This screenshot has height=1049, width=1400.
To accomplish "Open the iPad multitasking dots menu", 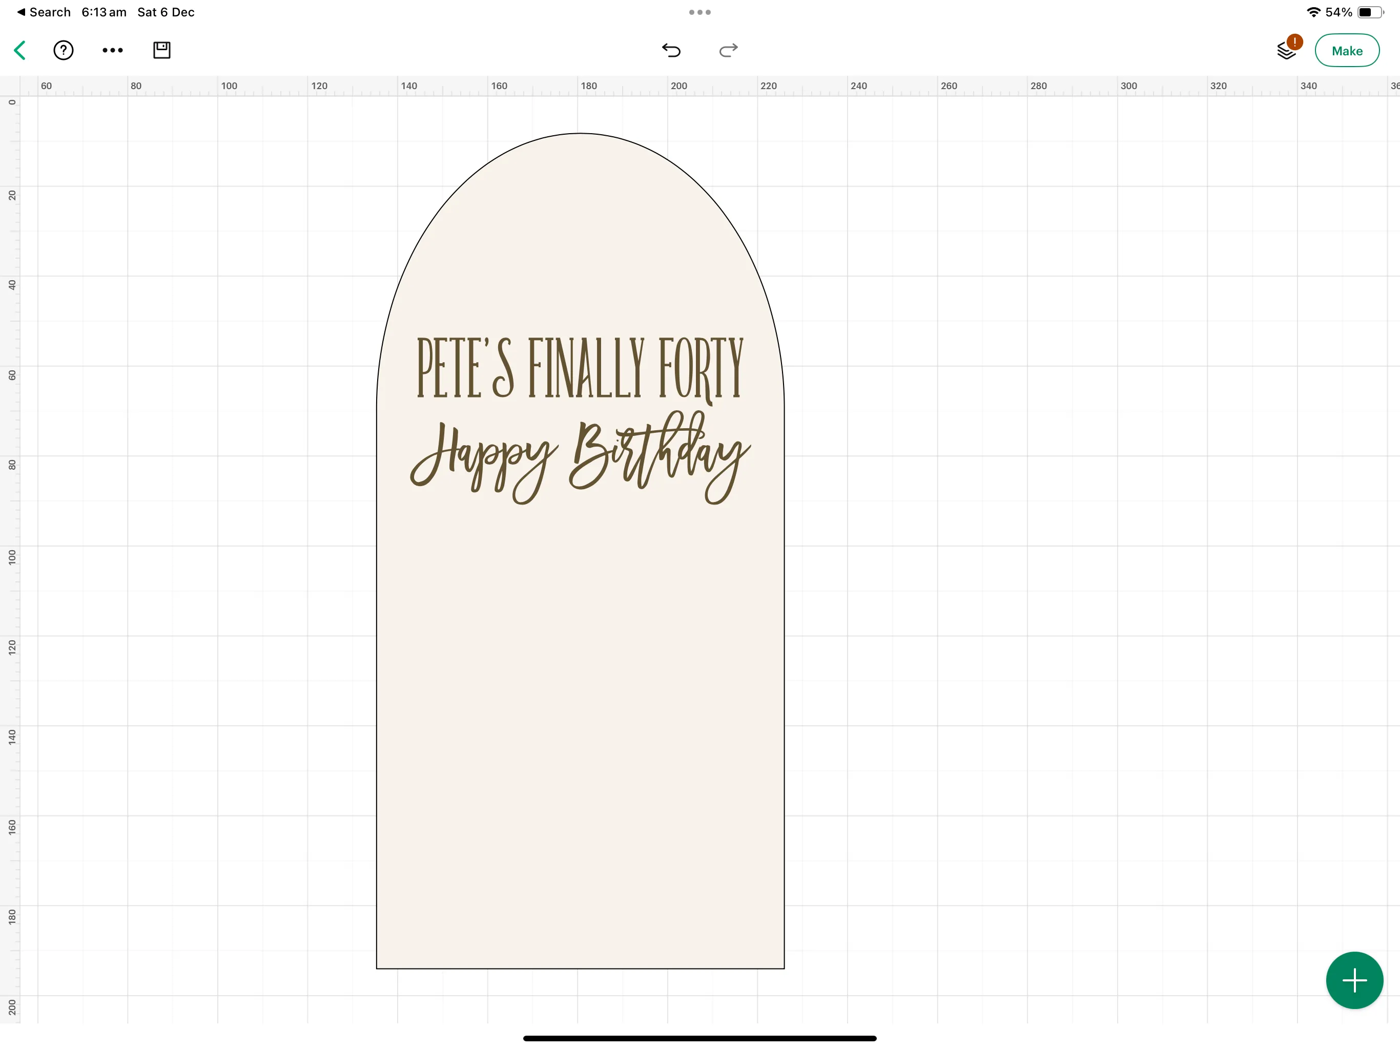I will tap(699, 11).
